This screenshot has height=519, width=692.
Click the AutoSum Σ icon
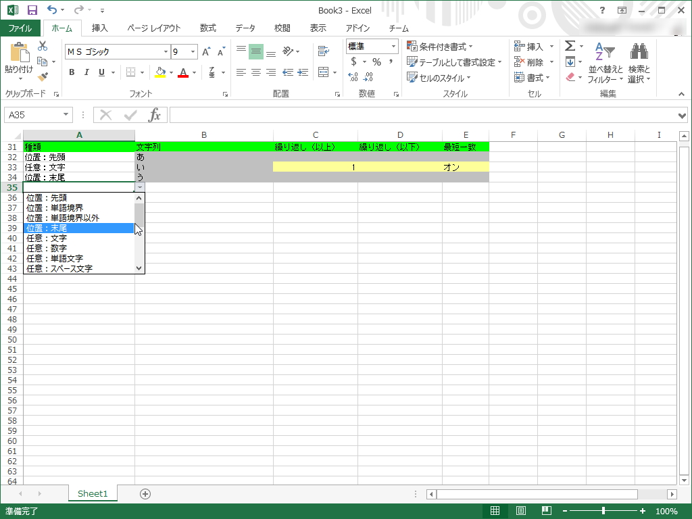pos(571,46)
